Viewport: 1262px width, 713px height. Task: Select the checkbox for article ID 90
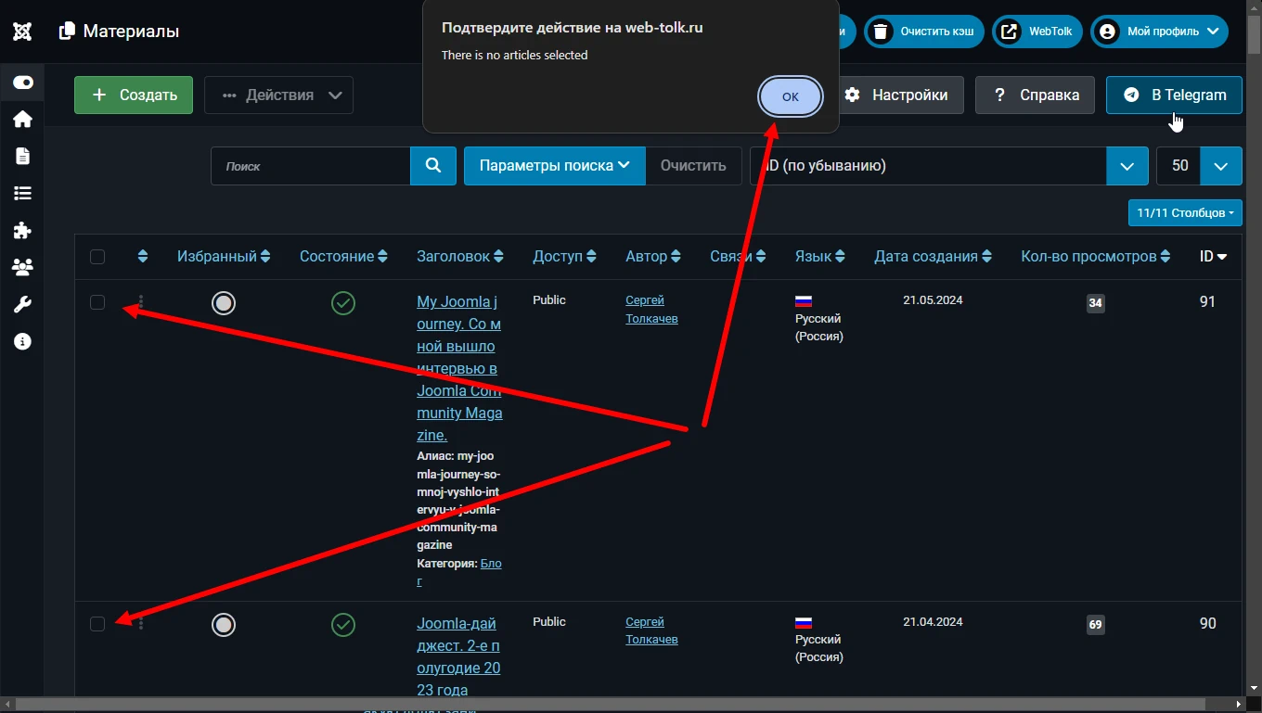coord(97,624)
